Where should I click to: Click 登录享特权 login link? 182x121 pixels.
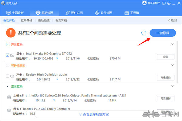point(154,3)
